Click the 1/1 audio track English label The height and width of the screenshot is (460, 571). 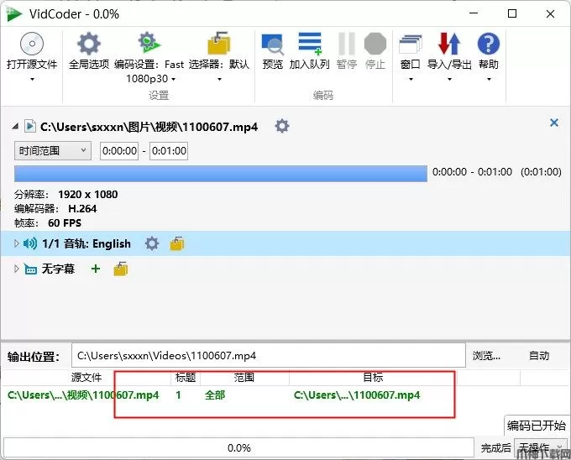86,243
